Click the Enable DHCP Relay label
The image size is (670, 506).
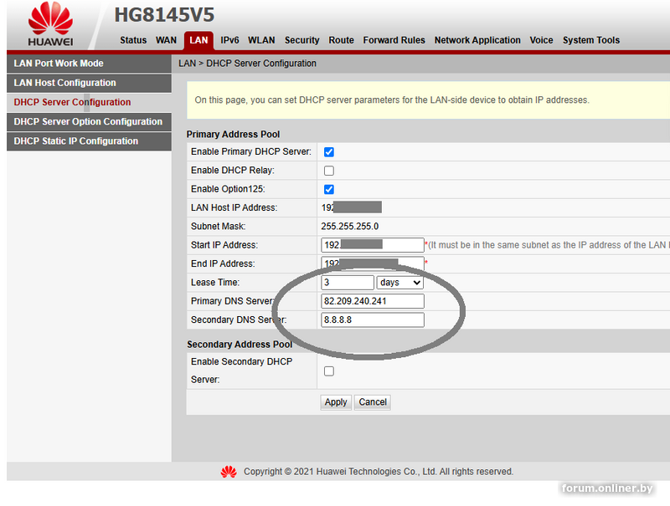click(x=233, y=171)
